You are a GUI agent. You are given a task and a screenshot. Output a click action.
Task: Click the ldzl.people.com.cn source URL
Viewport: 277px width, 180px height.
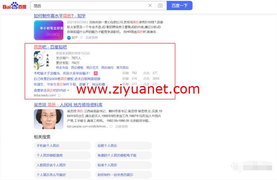point(87,126)
